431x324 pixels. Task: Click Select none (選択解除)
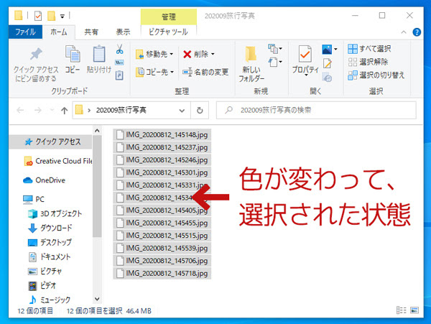[x=368, y=62]
